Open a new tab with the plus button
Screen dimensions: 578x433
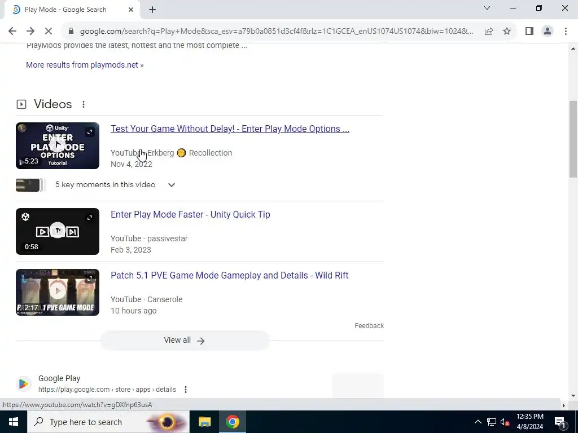point(152,10)
